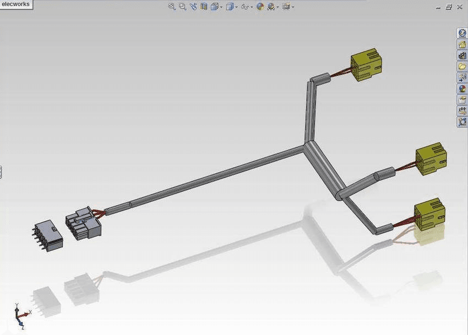Image resolution: width=468 pixels, height=335 pixels.
Task: Open the File Explorer folder tab
Action: (462, 67)
